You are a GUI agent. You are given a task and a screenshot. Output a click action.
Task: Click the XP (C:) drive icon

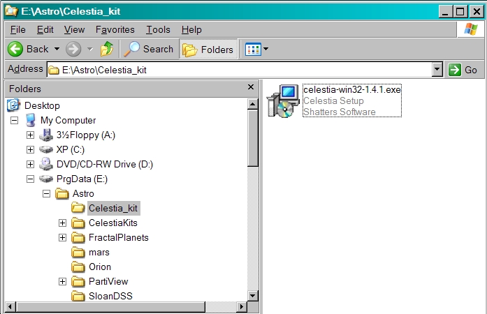46,149
